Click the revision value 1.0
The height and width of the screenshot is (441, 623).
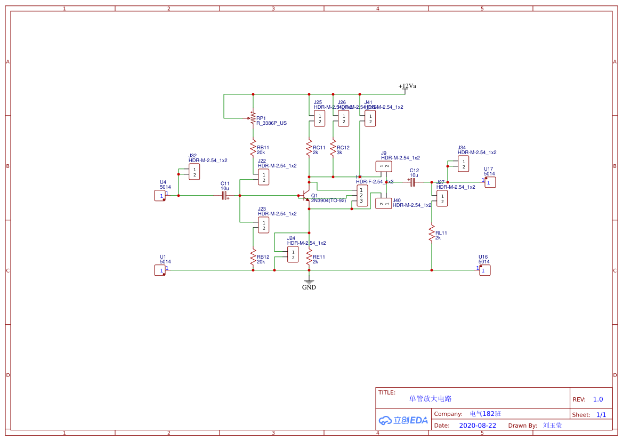click(598, 399)
